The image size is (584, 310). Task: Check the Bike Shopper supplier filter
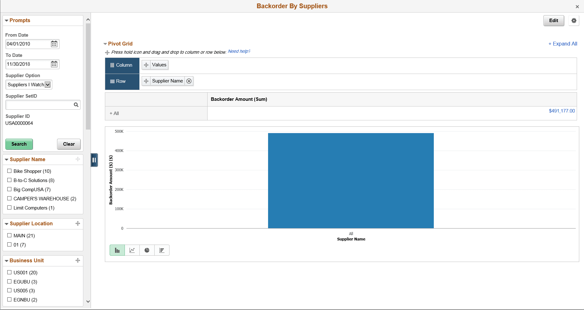(x=9, y=171)
